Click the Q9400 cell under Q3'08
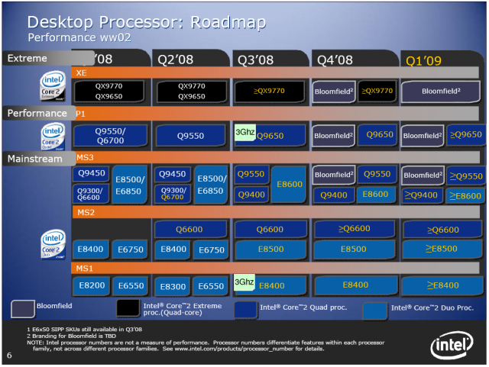This screenshot has height=367, width=489. tap(251, 195)
